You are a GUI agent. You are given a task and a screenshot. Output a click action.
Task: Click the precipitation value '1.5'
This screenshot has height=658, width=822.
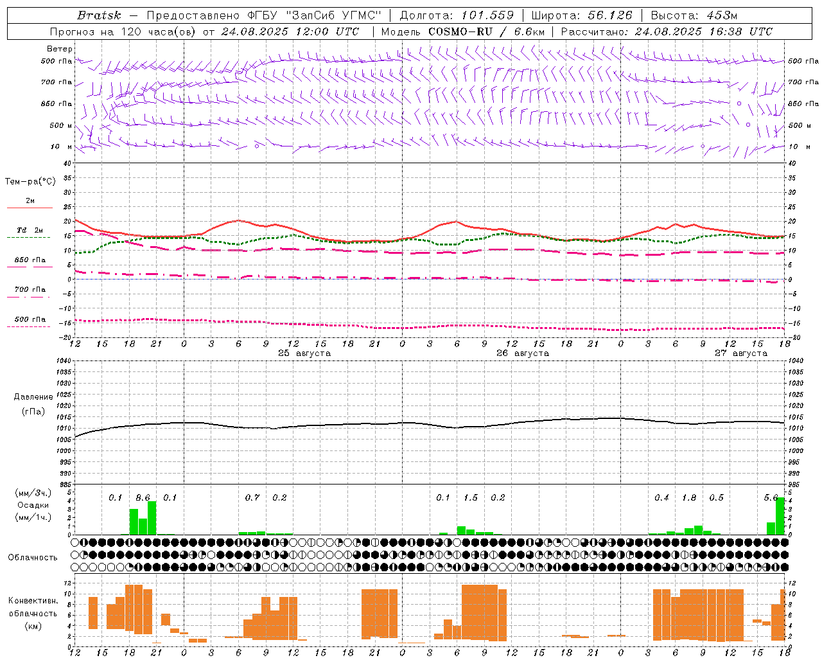coord(471,498)
